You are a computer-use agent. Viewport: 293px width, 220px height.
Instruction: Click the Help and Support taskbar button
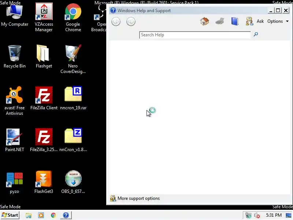pos(66,215)
